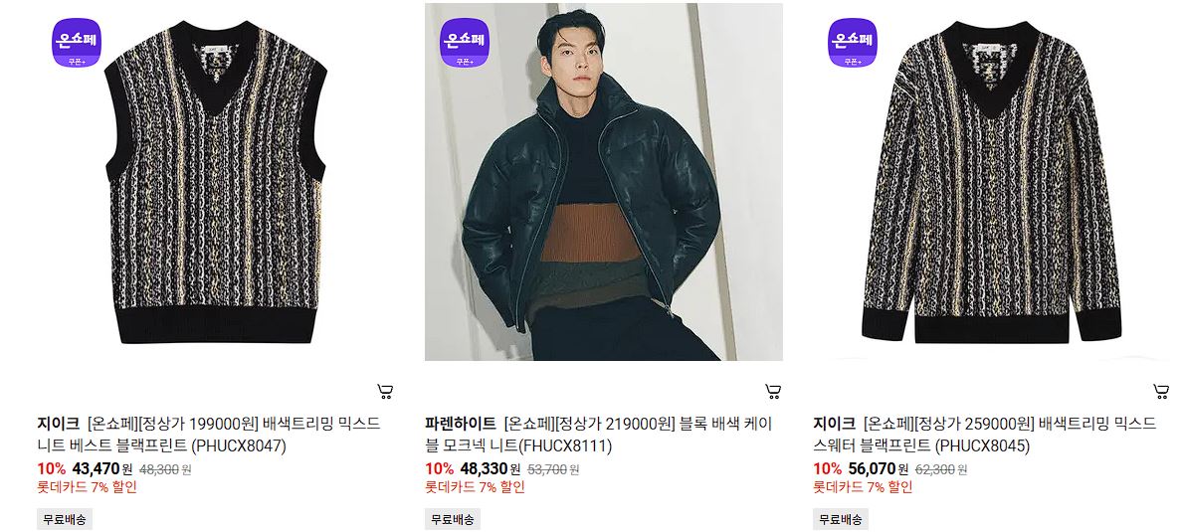Screen dimensions: 1181x532
Task: Click the 56,070원 sale price
Action: 879,468
